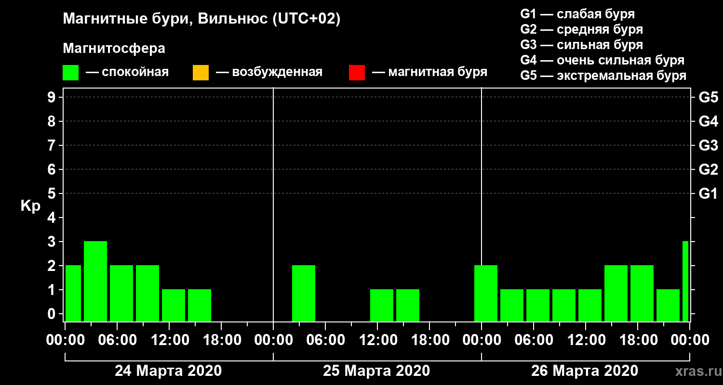Click the bar straddling midnight into 26 March

(486, 293)
